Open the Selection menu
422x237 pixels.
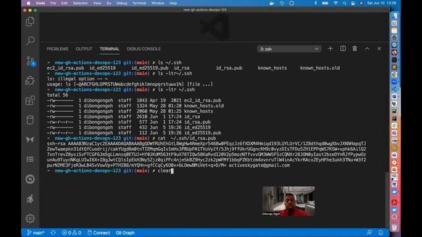(x=80, y=3)
